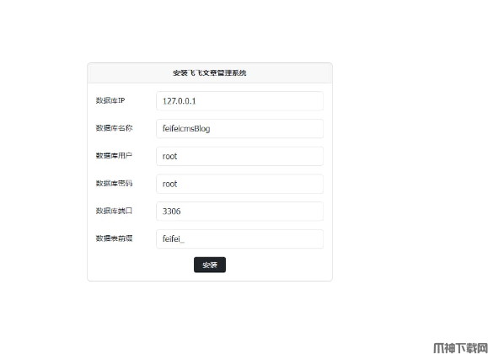Click the 数据库IP field containing 127.0.0.1

[x=239, y=101]
